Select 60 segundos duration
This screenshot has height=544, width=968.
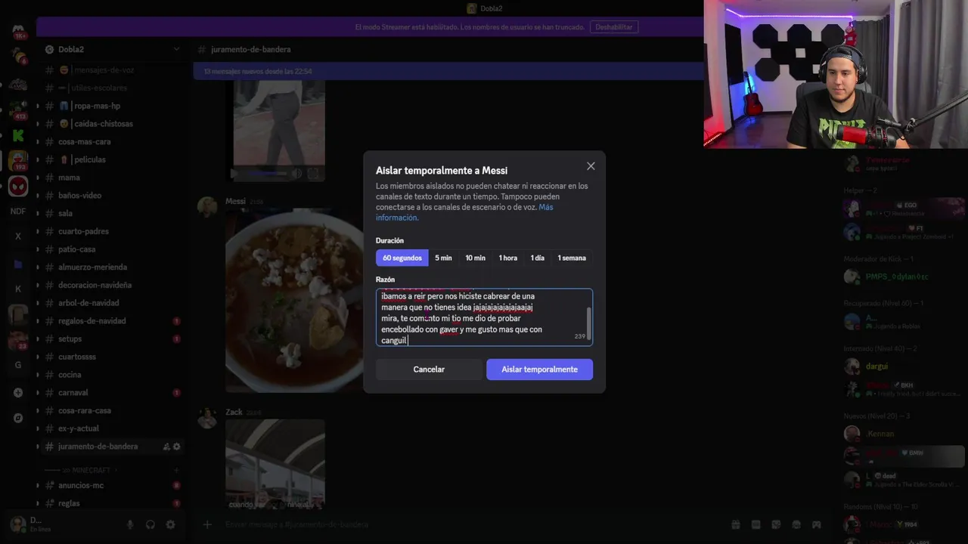coord(402,258)
